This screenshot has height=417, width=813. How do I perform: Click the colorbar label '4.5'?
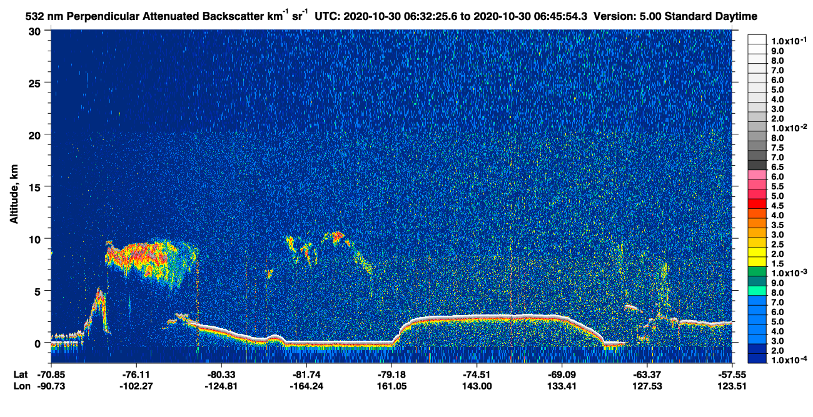coord(778,206)
